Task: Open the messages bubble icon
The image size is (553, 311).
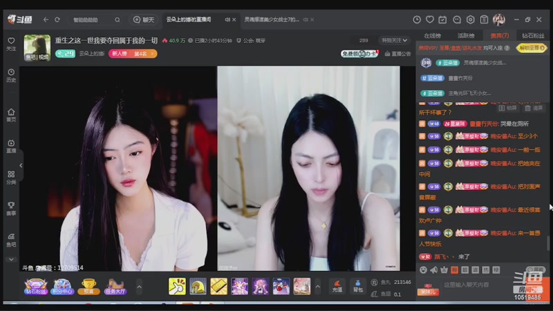Action: coord(457,20)
